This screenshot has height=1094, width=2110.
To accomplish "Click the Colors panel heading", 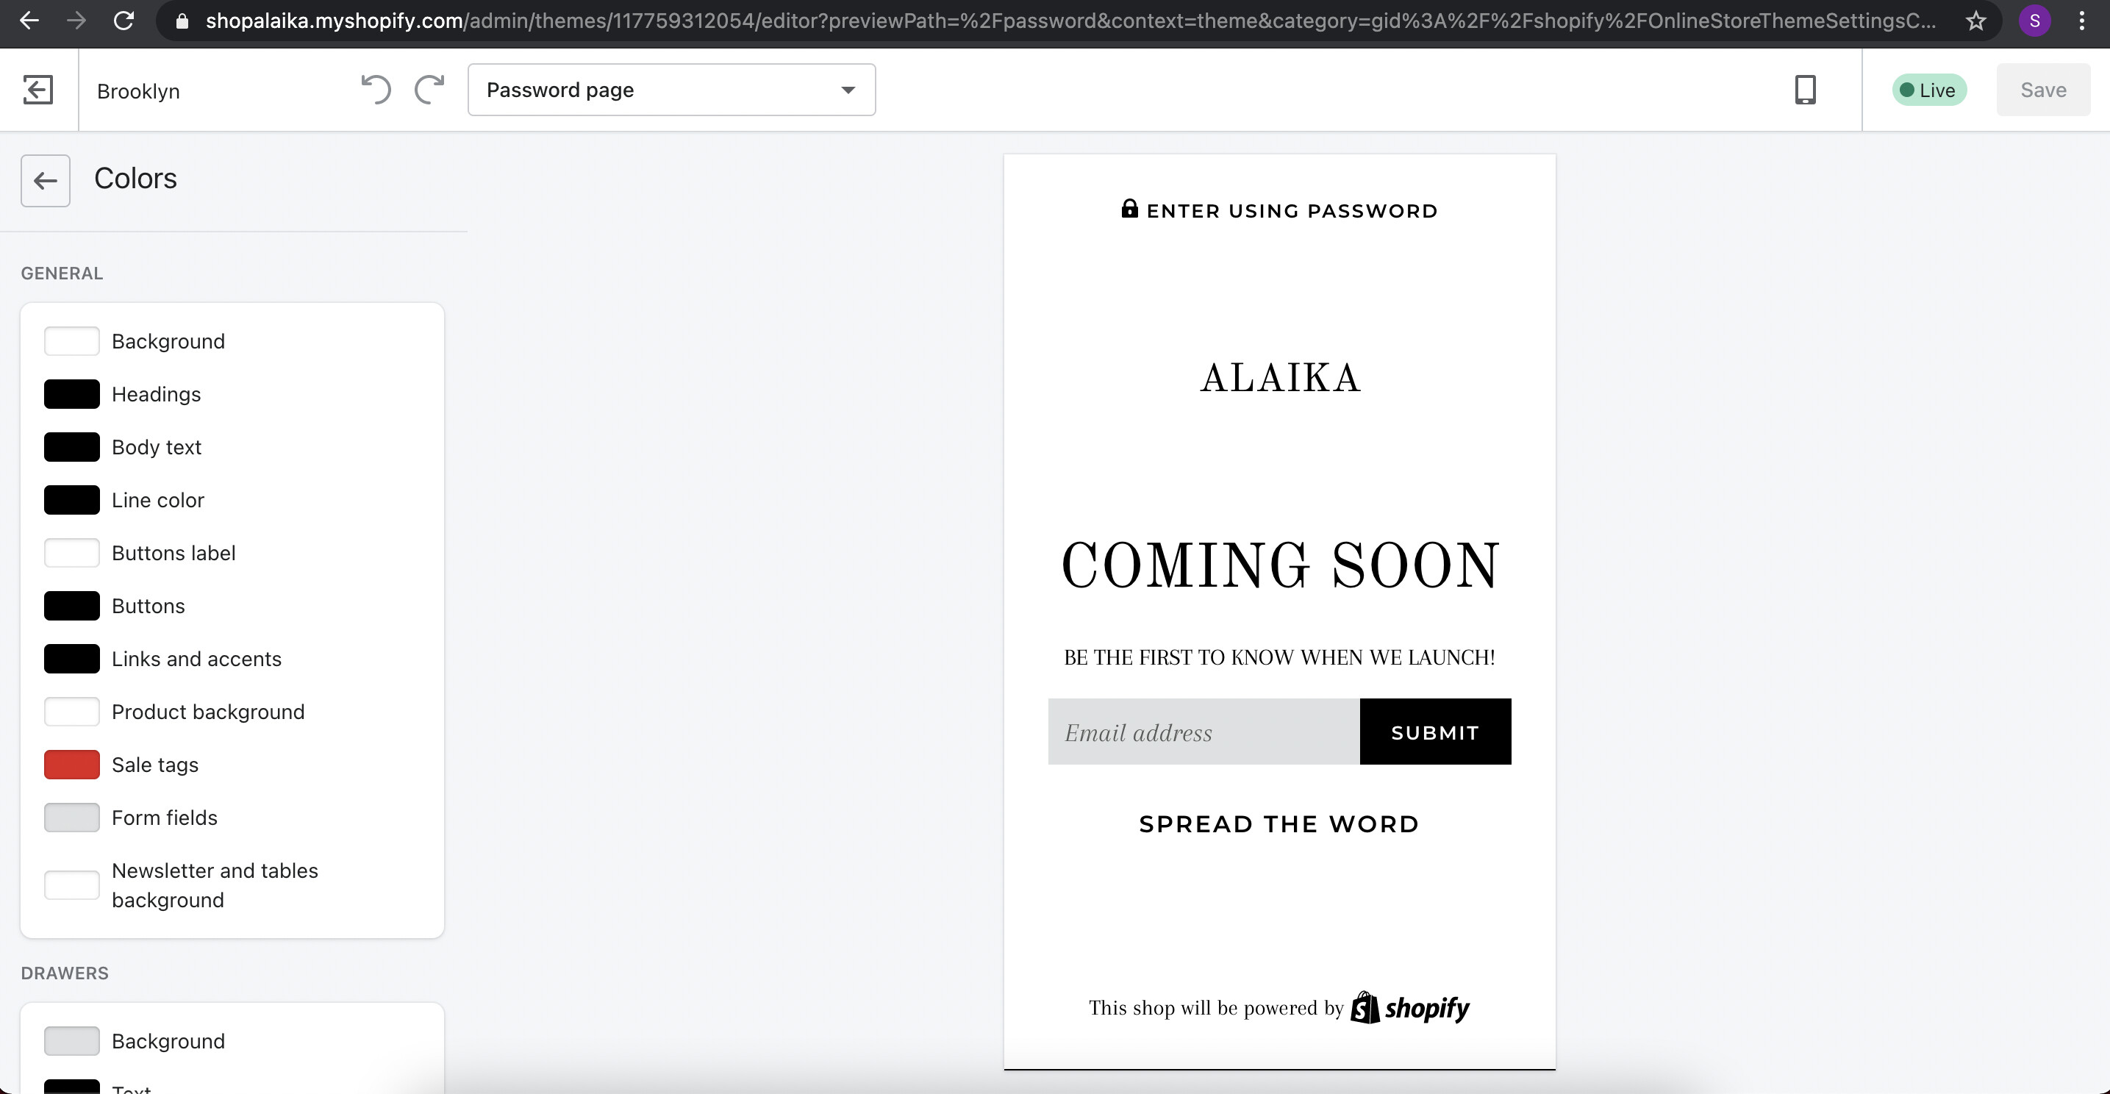I will pyautogui.click(x=135, y=179).
